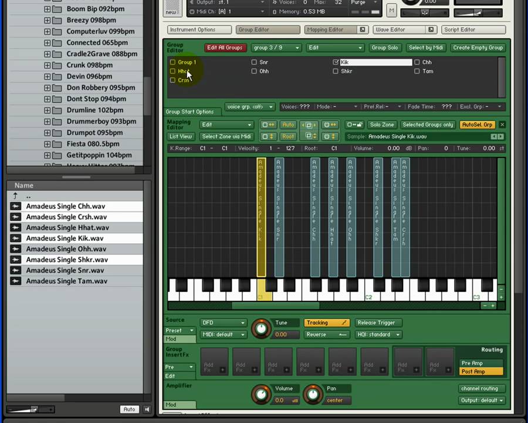Click the velocity crossfade auto-apply icon
Viewport: 528px width, 423px height.
tap(329, 137)
